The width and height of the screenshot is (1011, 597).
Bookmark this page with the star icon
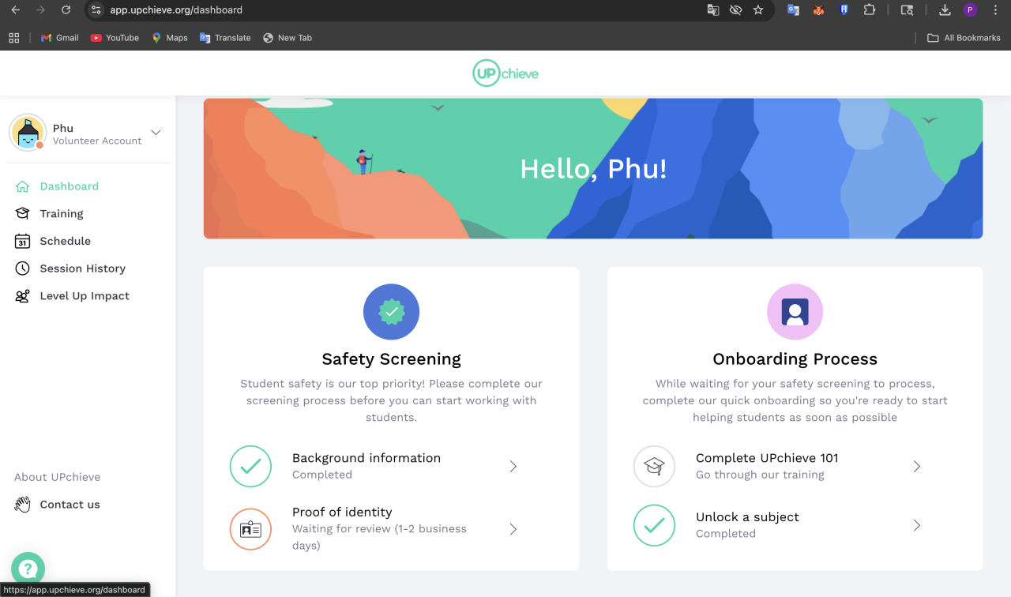coord(758,10)
